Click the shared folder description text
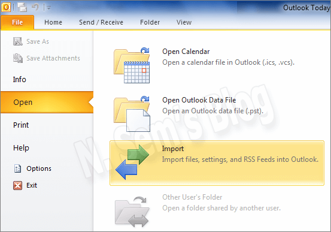The height and width of the screenshot is (232, 331). (x=221, y=208)
